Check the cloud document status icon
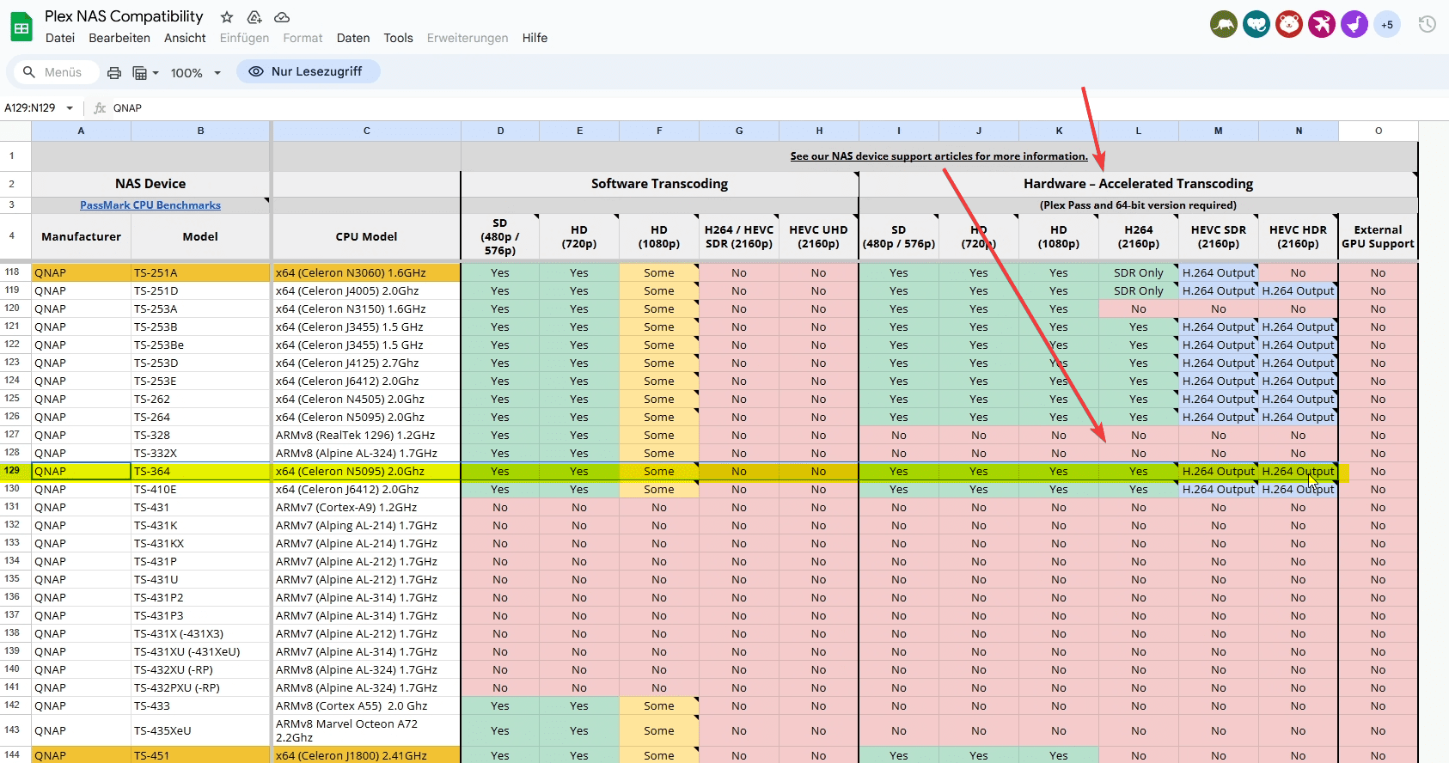Screen dimensions: 1449x763 click(x=282, y=17)
